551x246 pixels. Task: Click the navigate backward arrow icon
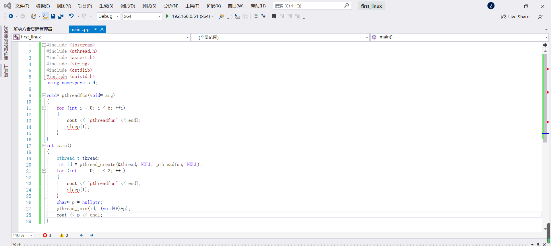coord(11,16)
